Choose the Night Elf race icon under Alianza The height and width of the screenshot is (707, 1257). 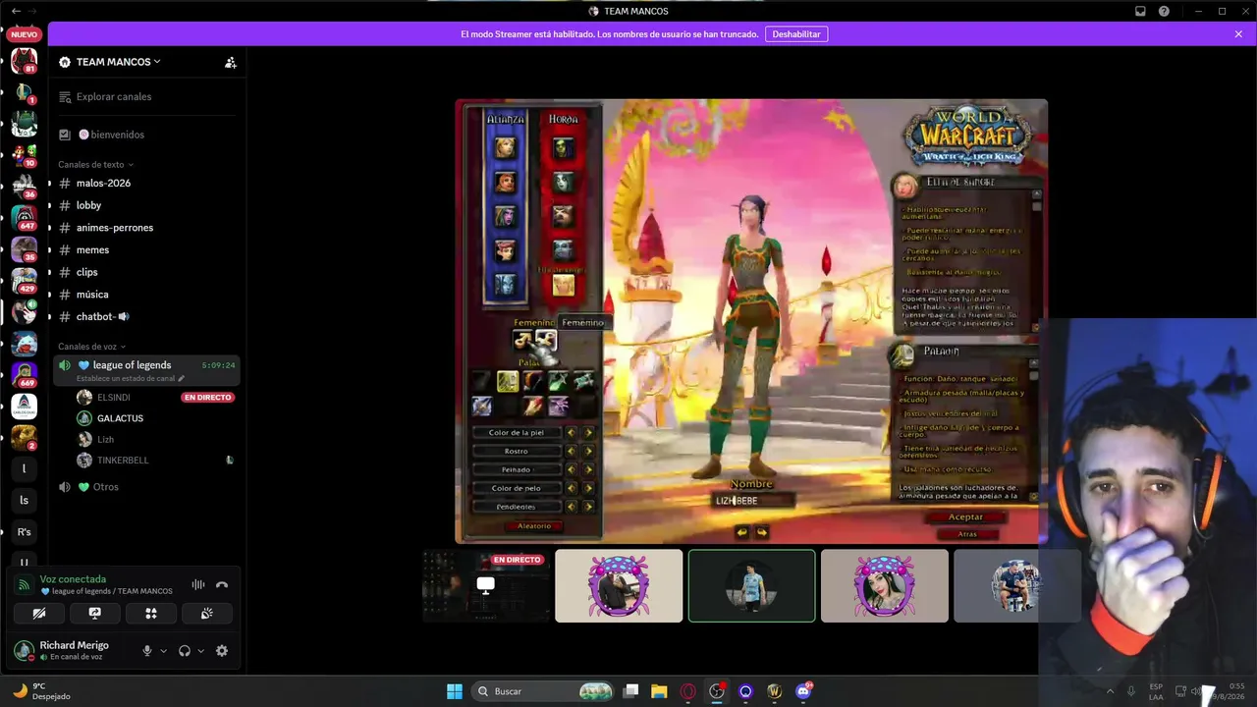tap(505, 216)
